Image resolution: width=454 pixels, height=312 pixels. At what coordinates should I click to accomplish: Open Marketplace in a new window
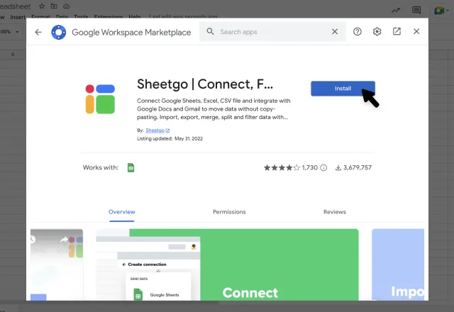pyautogui.click(x=397, y=31)
